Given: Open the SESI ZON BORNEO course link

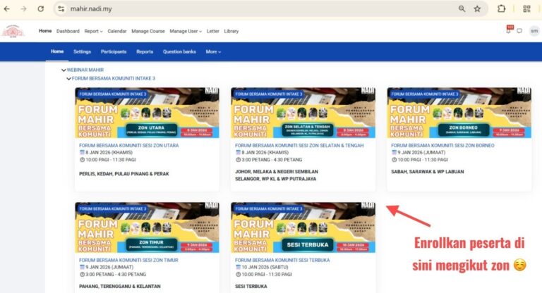Looking at the screenshot, I should 442,145.
